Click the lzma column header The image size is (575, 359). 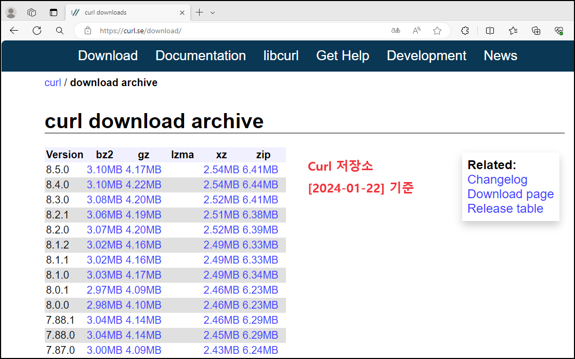coord(182,155)
